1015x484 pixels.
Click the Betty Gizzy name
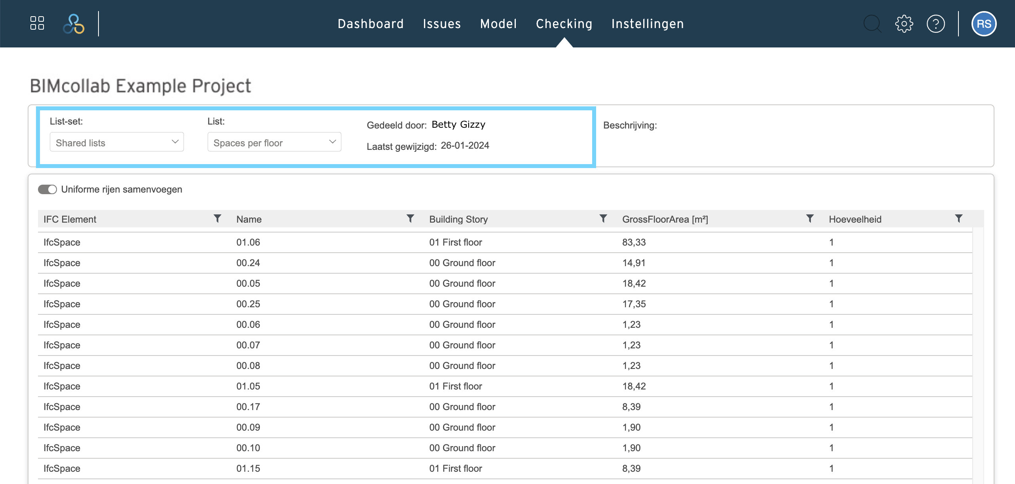tap(458, 125)
